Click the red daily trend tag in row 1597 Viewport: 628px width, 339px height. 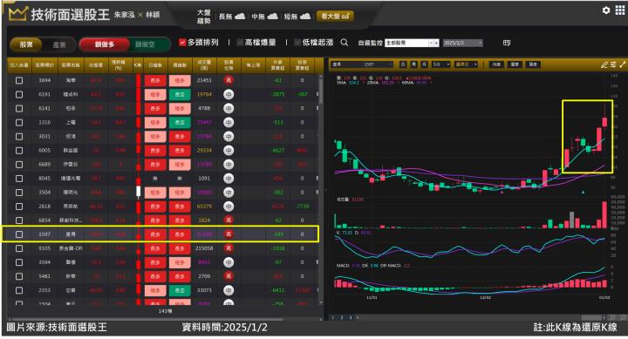point(155,234)
